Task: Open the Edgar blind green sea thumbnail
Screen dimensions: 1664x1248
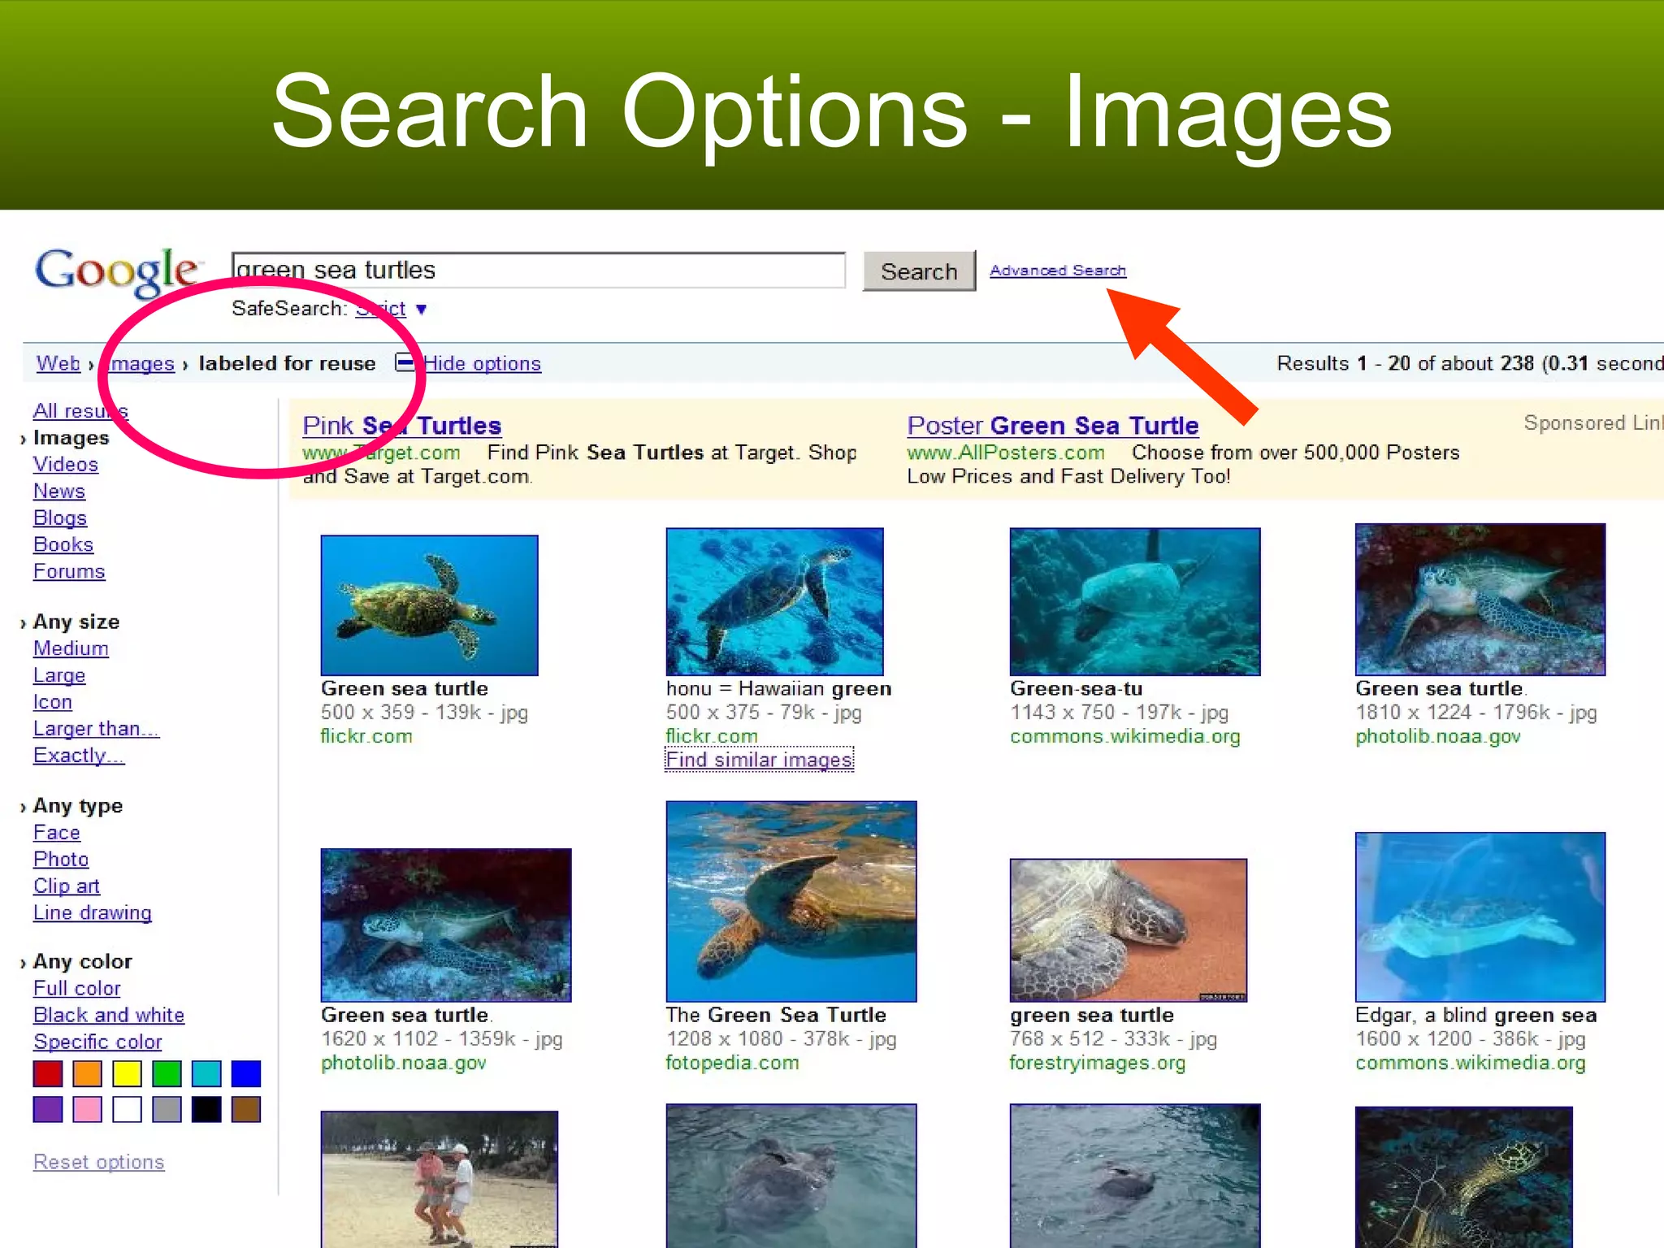Action: pyautogui.click(x=1480, y=917)
